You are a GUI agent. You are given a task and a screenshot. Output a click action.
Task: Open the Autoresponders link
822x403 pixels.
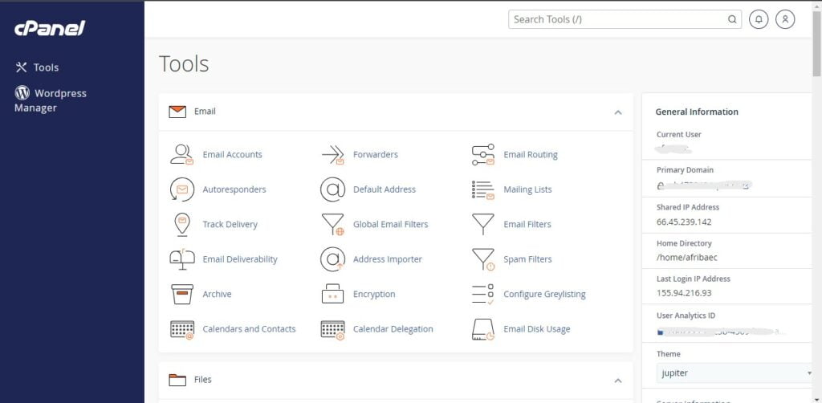234,189
